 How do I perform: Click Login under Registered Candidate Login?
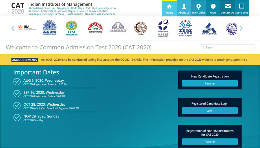point(210,110)
